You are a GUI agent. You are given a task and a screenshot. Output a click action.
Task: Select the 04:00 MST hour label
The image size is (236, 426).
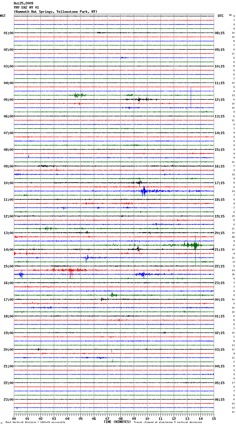tap(9, 83)
